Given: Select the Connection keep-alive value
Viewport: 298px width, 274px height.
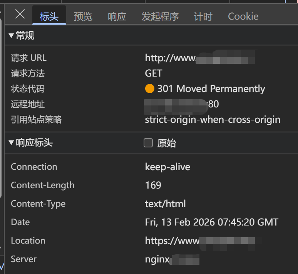Looking at the screenshot, I should pos(167,167).
